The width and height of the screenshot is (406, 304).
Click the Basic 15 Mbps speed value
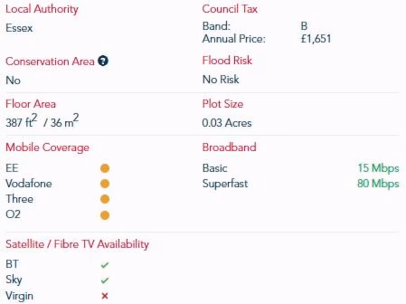[x=378, y=168]
